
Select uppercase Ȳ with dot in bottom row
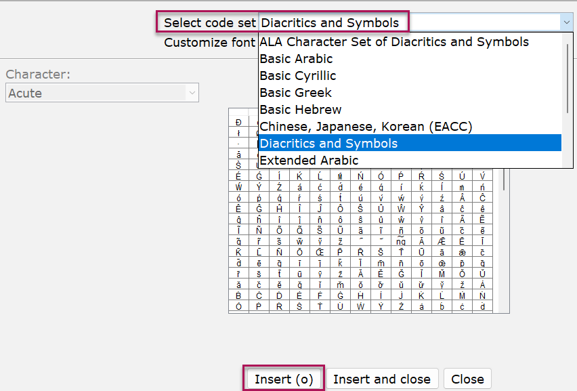tap(381, 306)
